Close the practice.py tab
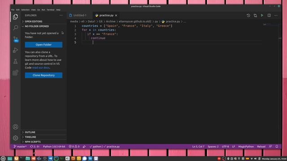Viewport: 287px width, 161px height. (116, 16)
